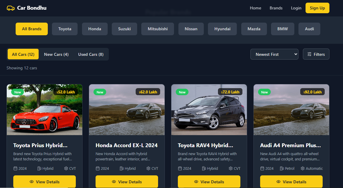The width and height of the screenshot is (343, 188).
Task: Click the Car Bondhu car logo icon
Action: click(x=11, y=8)
